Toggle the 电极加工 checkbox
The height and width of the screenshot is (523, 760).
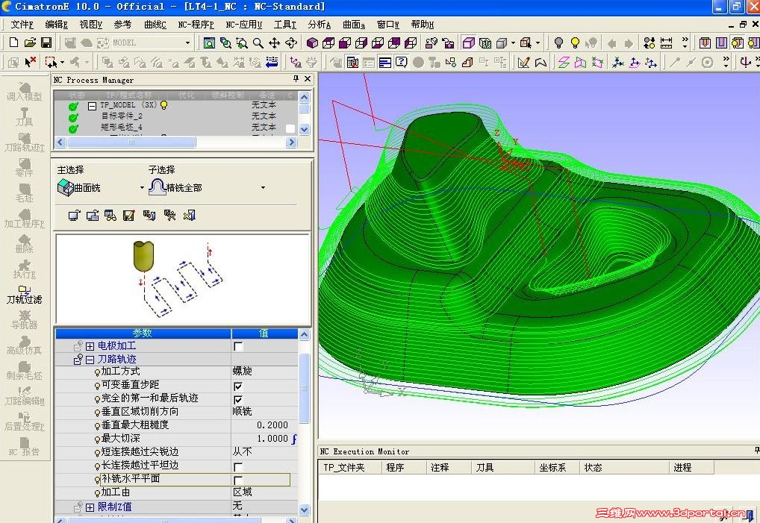click(x=238, y=346)
